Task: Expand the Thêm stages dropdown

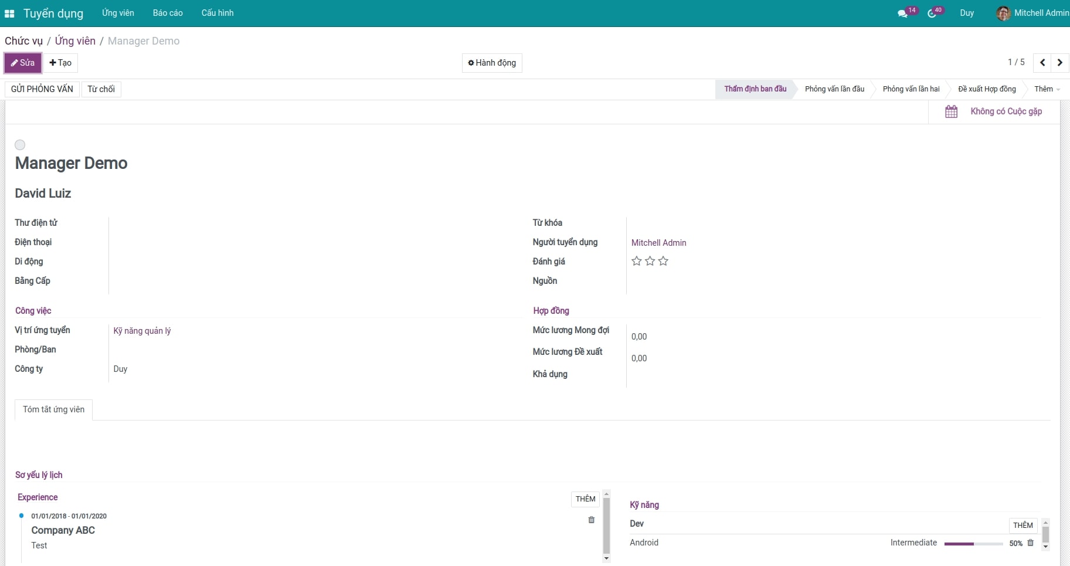Action: click(1047, 89)
